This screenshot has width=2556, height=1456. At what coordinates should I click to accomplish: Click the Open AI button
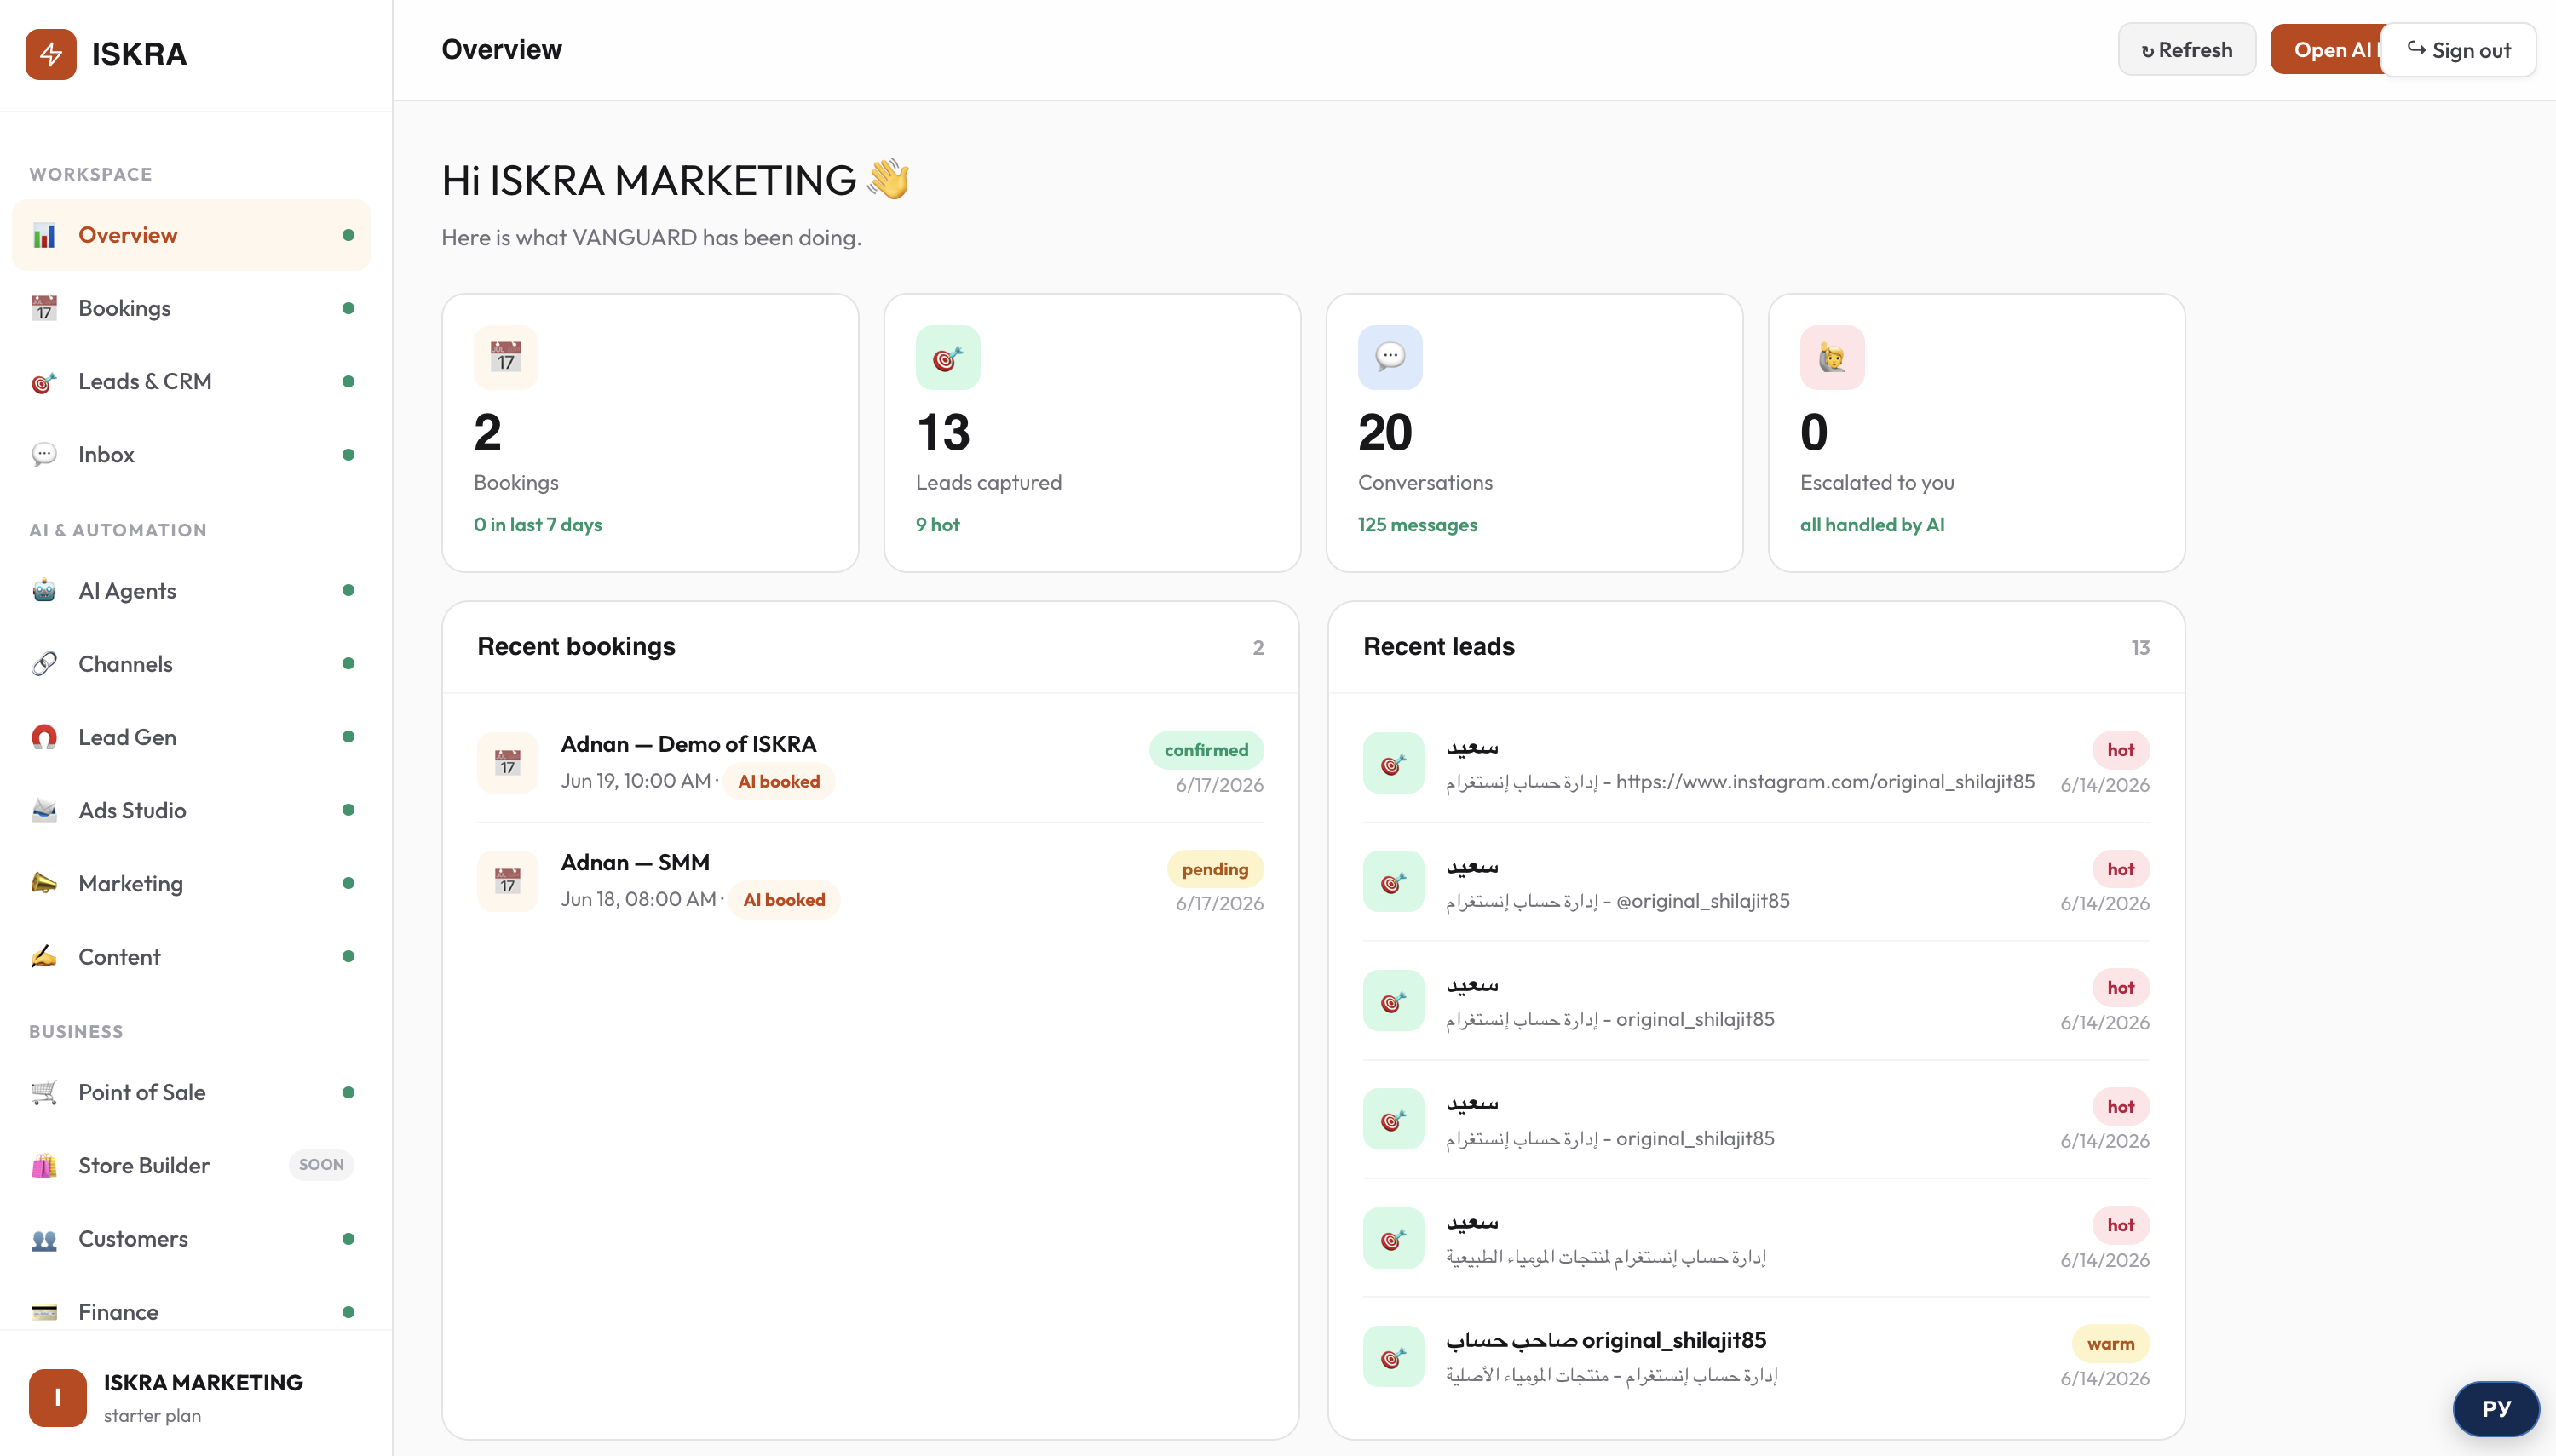pyautogui.click(x=2326, y=49)
